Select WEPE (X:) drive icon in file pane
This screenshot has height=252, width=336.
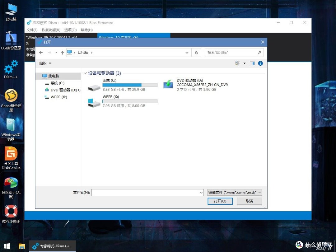94,103
